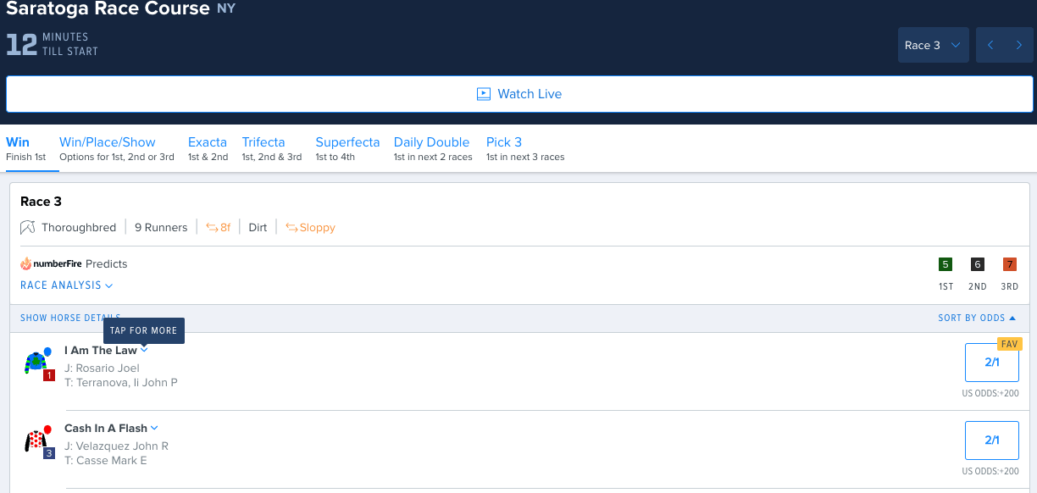
Task: Click the NY state label
Action: click(x=226, y=9)
